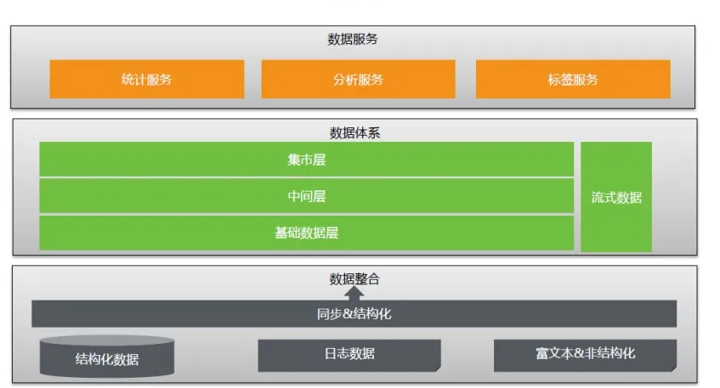Click the upward arrow under 数据整合

click(354, 294)
